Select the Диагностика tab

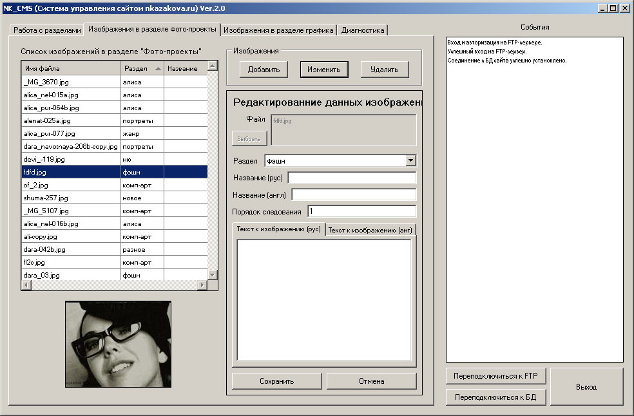(362, 30)
